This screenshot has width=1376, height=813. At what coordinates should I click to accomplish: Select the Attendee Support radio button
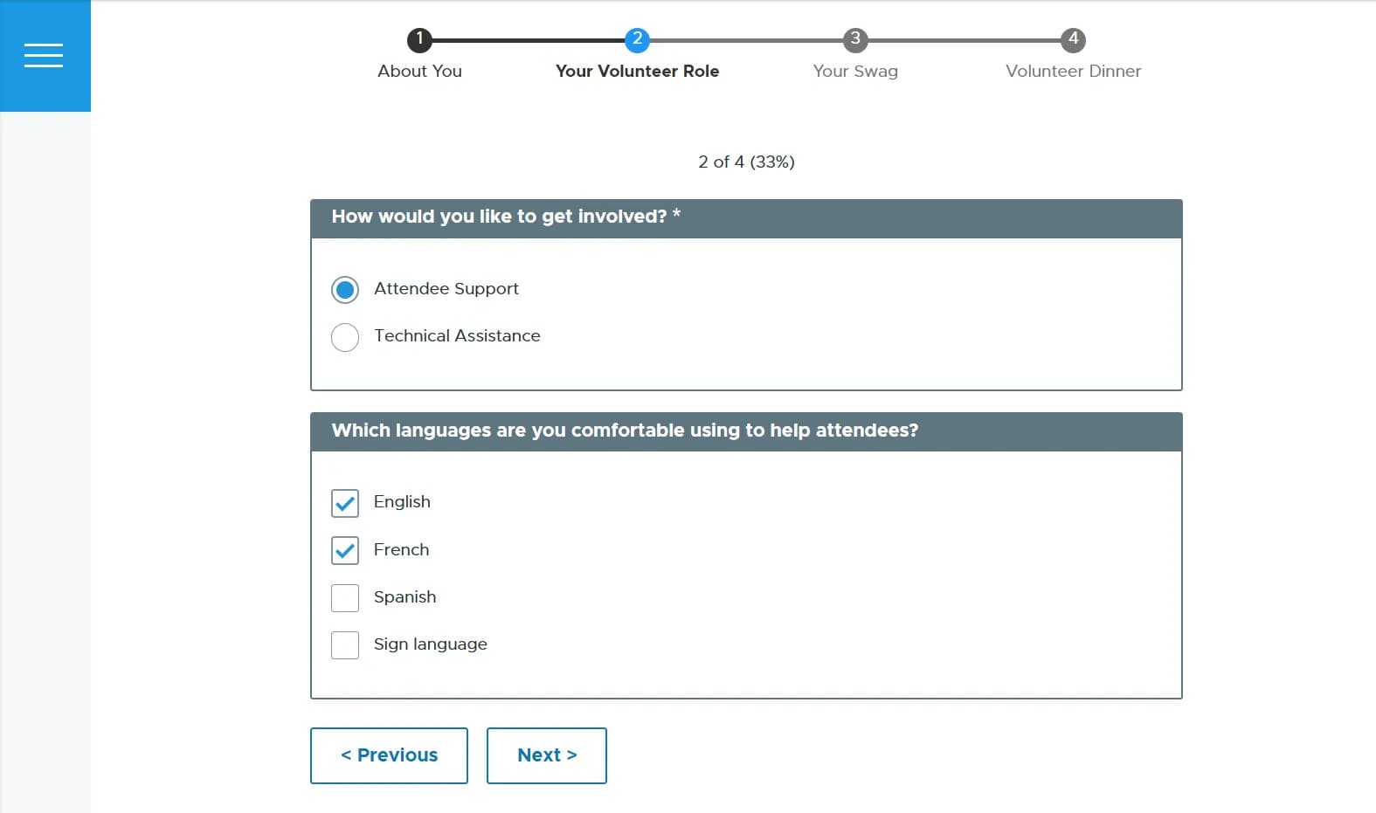(345, 289)
